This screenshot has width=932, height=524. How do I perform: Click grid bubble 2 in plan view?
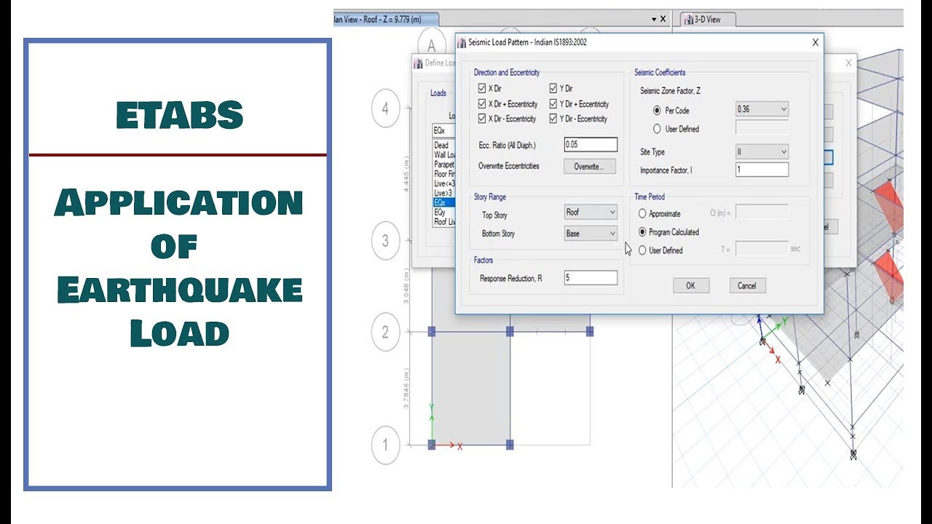(385, 333)
